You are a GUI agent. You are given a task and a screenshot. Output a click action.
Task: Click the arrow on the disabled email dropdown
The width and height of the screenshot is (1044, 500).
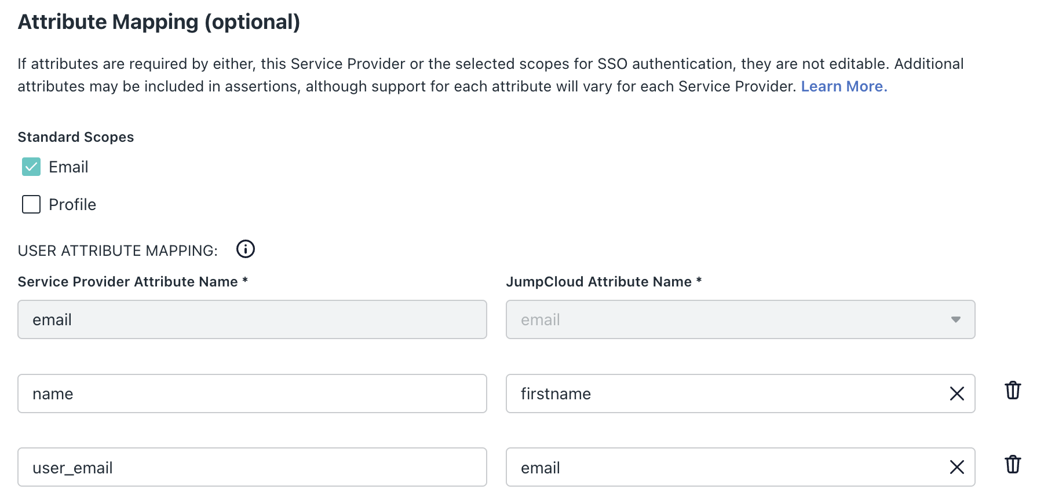[x=955, y=319]
